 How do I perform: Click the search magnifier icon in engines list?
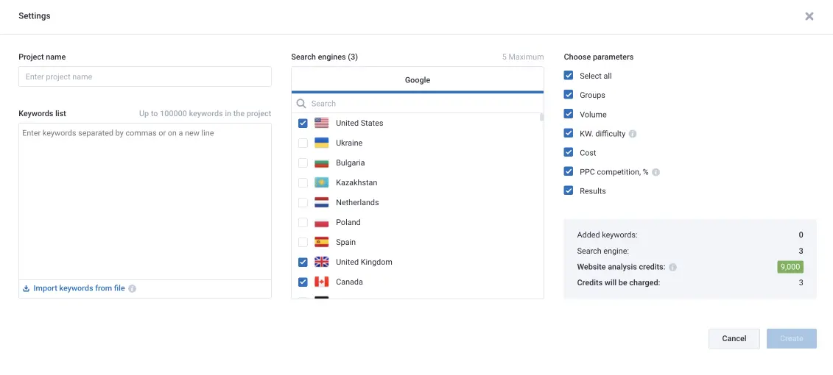300,104
